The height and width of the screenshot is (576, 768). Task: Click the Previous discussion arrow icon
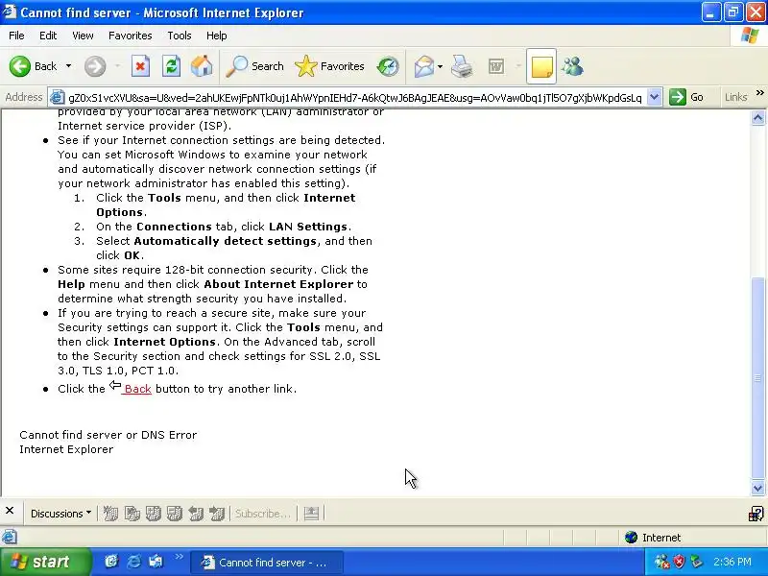pos(196,514)
